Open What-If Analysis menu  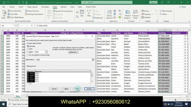pyautogui.click(x=128, y=14)
